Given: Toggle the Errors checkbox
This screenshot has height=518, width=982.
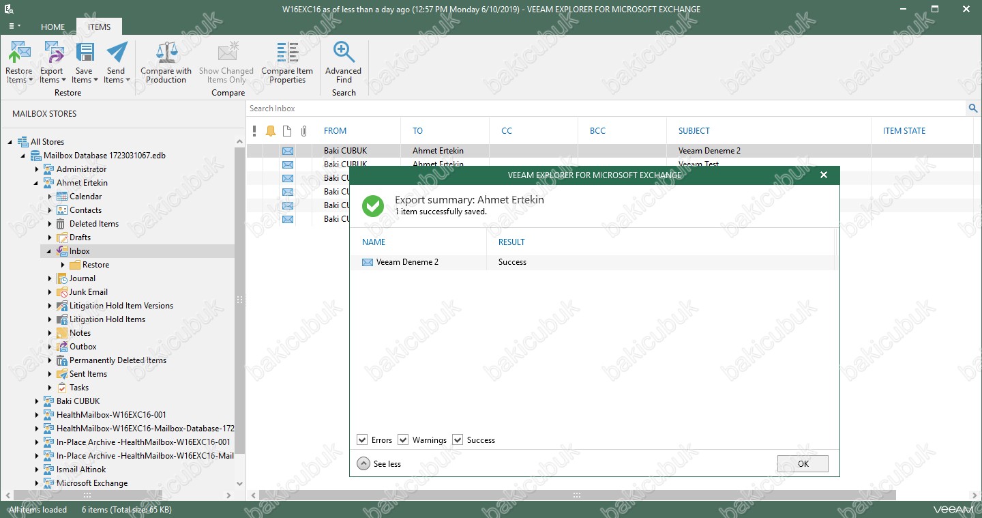Looking at the screenshot, I should tap(362, 440).
